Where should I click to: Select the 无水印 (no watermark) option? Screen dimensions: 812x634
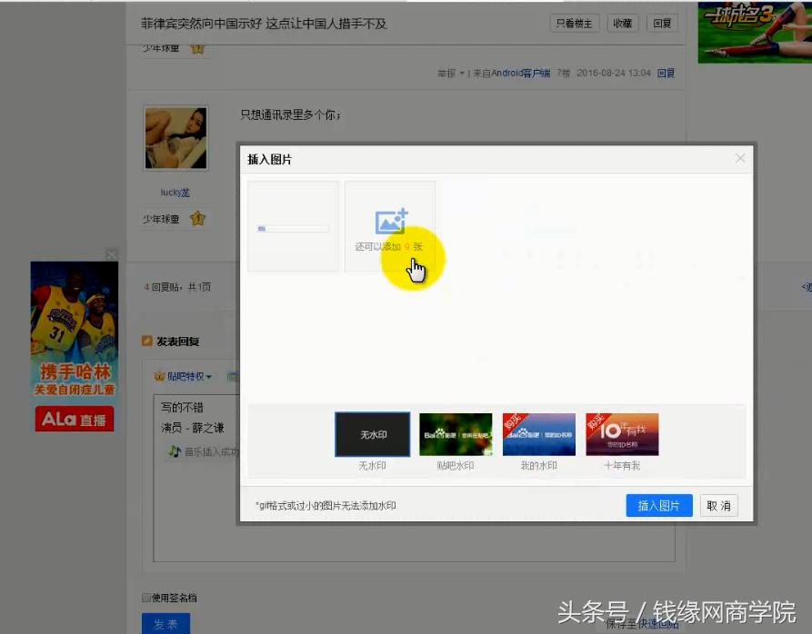coord(374,433)
